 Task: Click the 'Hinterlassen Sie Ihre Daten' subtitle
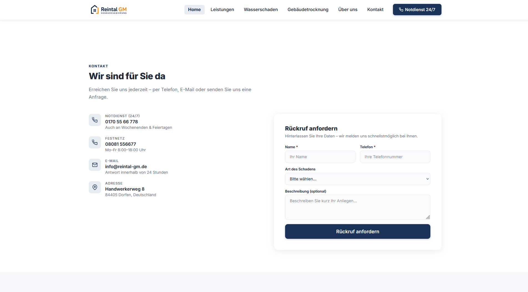351,136
